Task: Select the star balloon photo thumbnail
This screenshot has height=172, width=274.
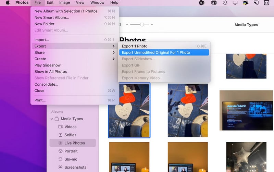Action: tap(246, 157)
